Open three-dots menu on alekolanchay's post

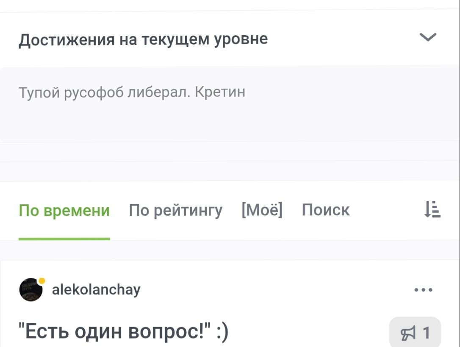(423, 290)
